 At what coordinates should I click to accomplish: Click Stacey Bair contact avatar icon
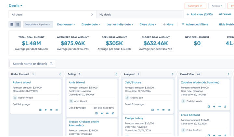(x=127, y=98)
